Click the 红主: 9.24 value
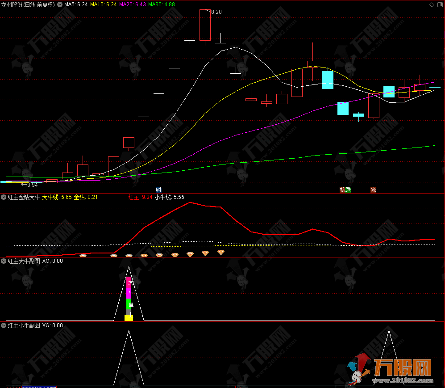This screenshot has width=445, height=388. (x=140, y=197)
